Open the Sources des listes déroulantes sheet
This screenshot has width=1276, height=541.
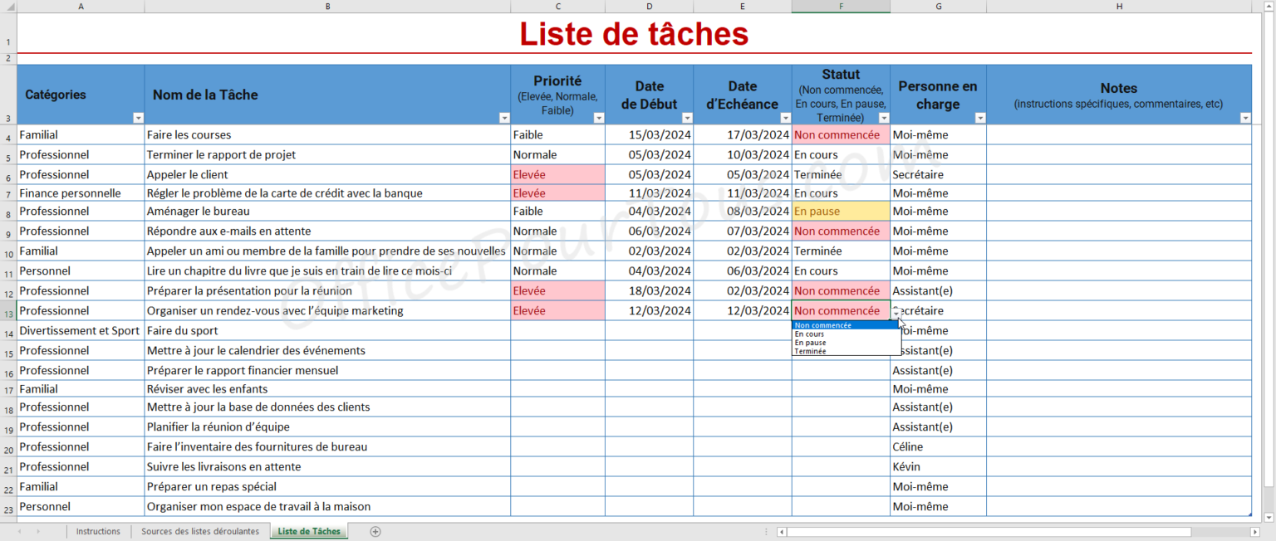point(199,531)
